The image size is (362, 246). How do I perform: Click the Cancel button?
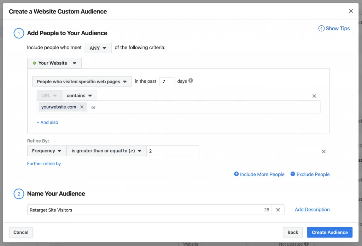(21, 232)
